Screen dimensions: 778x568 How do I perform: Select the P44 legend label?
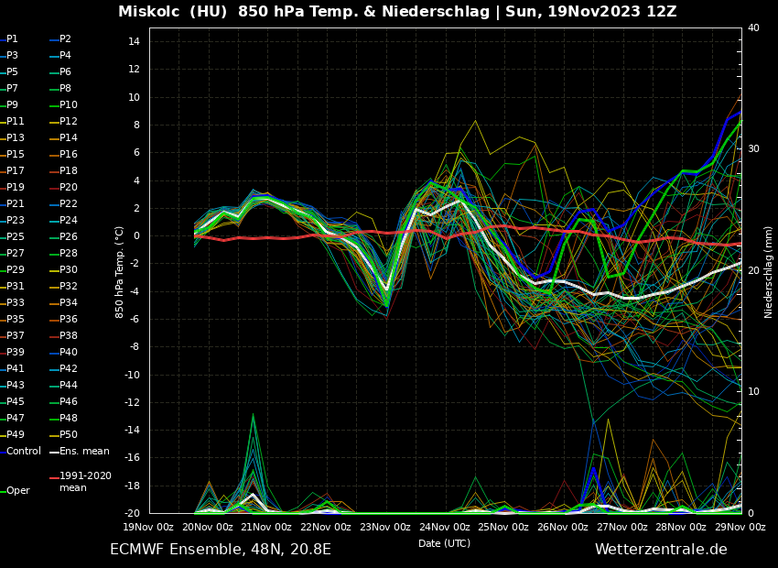[x=69, y=385]
